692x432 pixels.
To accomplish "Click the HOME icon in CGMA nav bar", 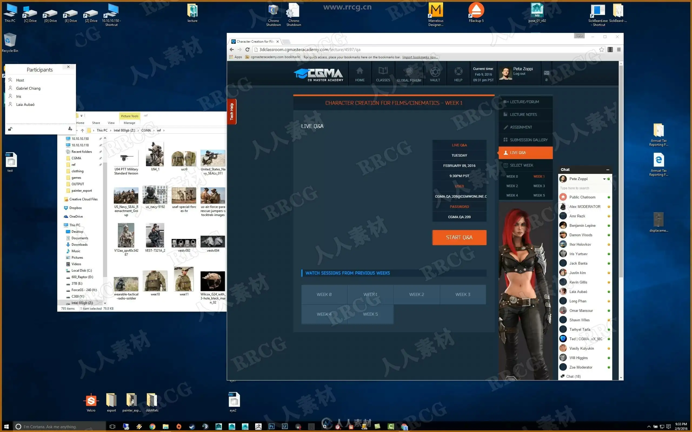I will [x=360, y=74].
